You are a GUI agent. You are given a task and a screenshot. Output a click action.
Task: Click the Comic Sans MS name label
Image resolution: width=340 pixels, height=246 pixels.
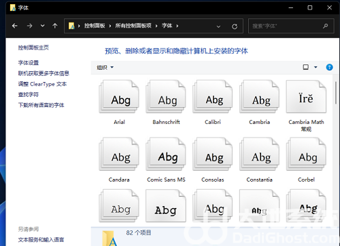(x=166, y=180)
